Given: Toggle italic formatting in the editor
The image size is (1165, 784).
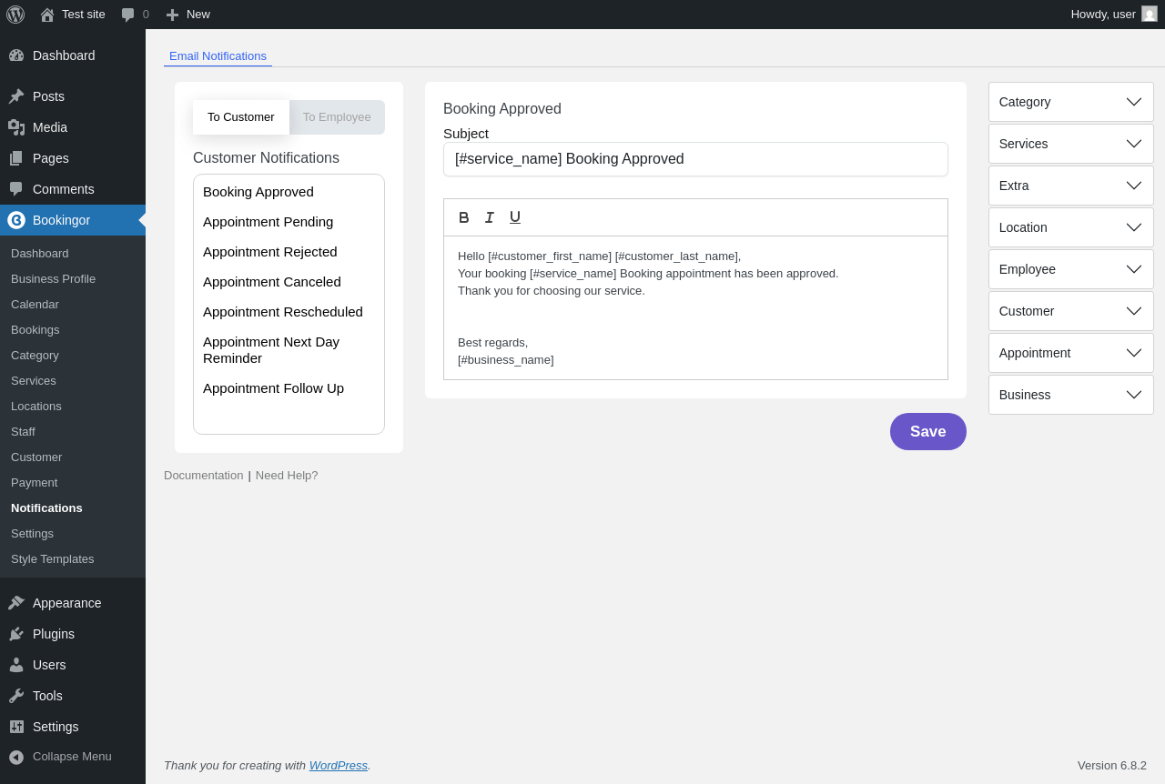Looking at the screenshot, I should coord(490,217).
